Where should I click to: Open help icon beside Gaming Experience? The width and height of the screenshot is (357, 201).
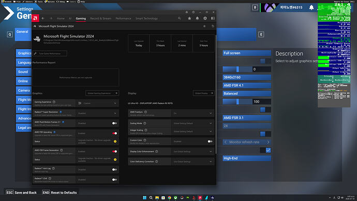point(54,102)
